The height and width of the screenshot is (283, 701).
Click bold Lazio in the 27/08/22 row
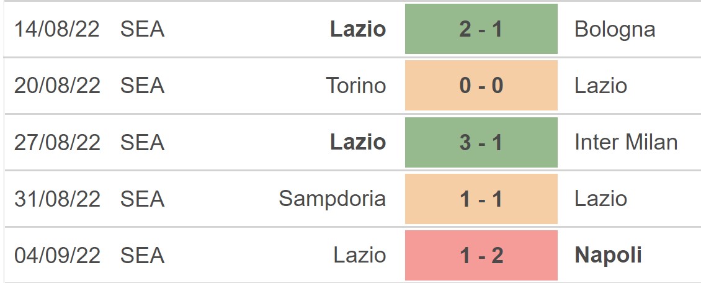(358, 142)
